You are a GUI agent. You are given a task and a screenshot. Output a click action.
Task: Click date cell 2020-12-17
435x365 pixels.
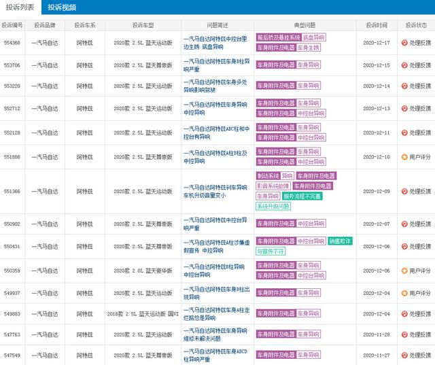click(377, 43)
